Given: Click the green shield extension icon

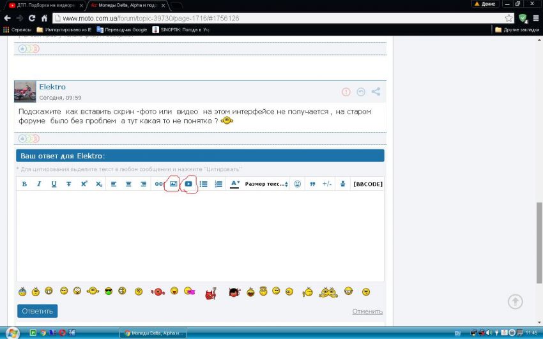Looking at the screenshot, I should pyautogui.click(x=523, y=19).
